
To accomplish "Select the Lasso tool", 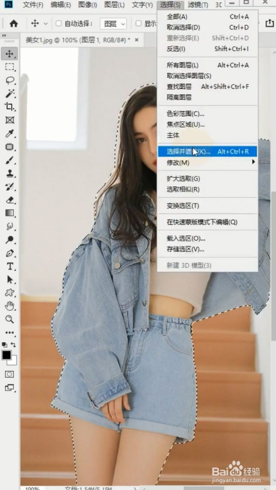I will [x=9, y=80].
